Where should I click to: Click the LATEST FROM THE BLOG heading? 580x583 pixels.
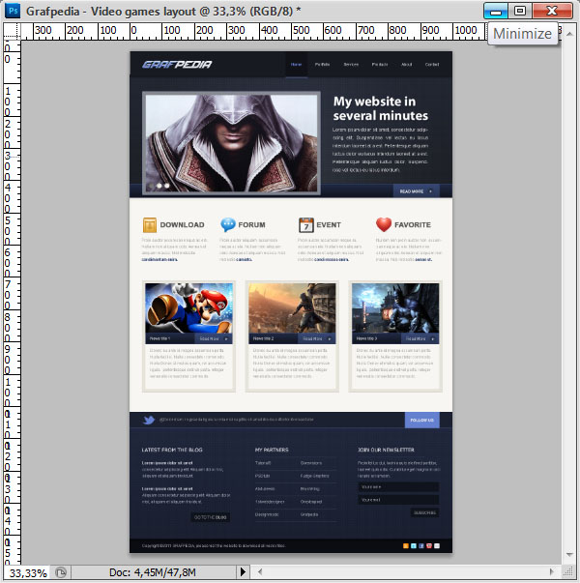point(172,450)
